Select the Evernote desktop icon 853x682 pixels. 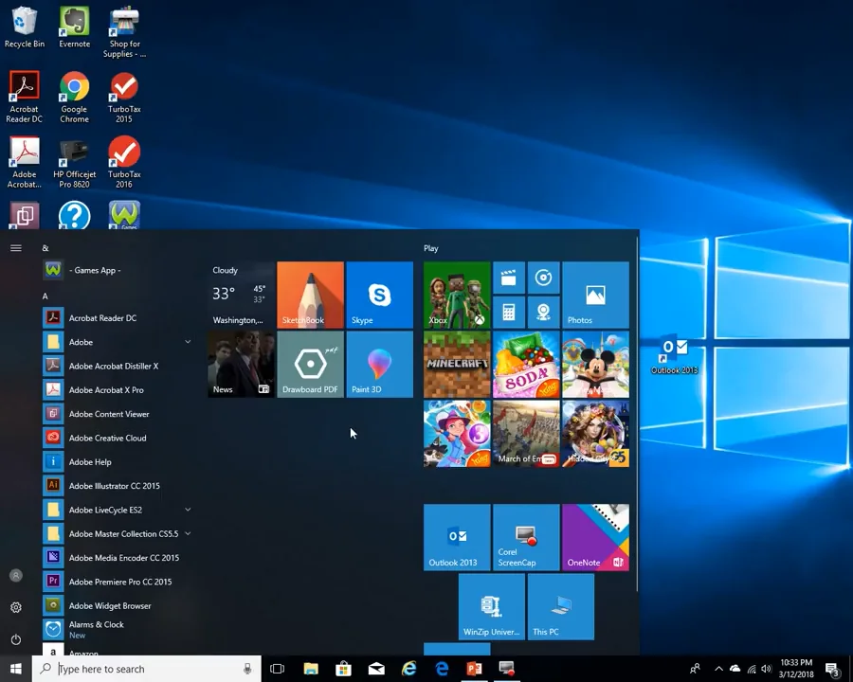(75, 27)
